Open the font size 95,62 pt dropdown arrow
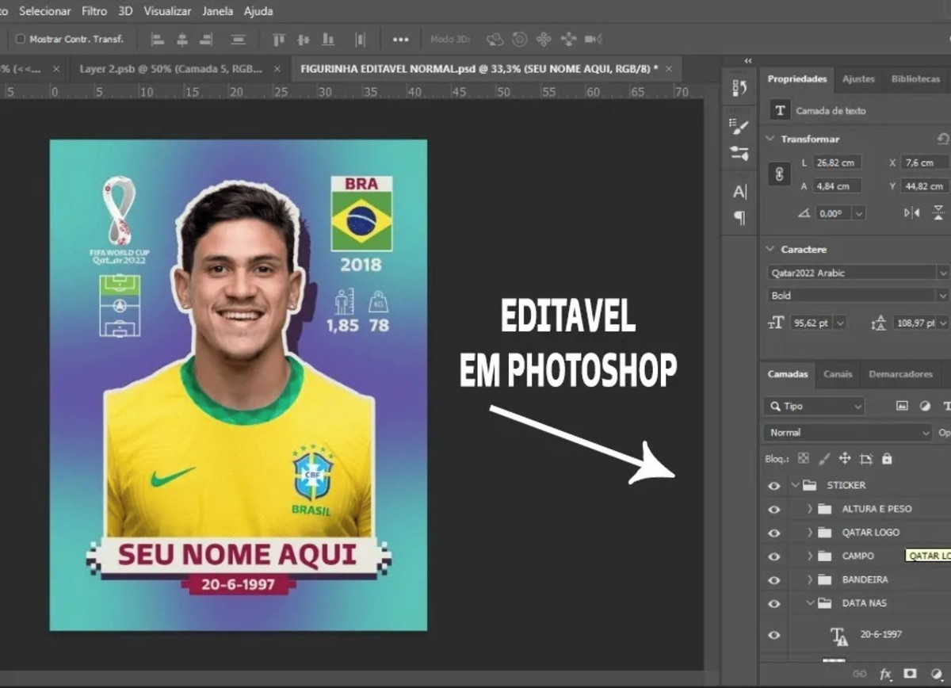951x688 pixels. pos(840,323)
